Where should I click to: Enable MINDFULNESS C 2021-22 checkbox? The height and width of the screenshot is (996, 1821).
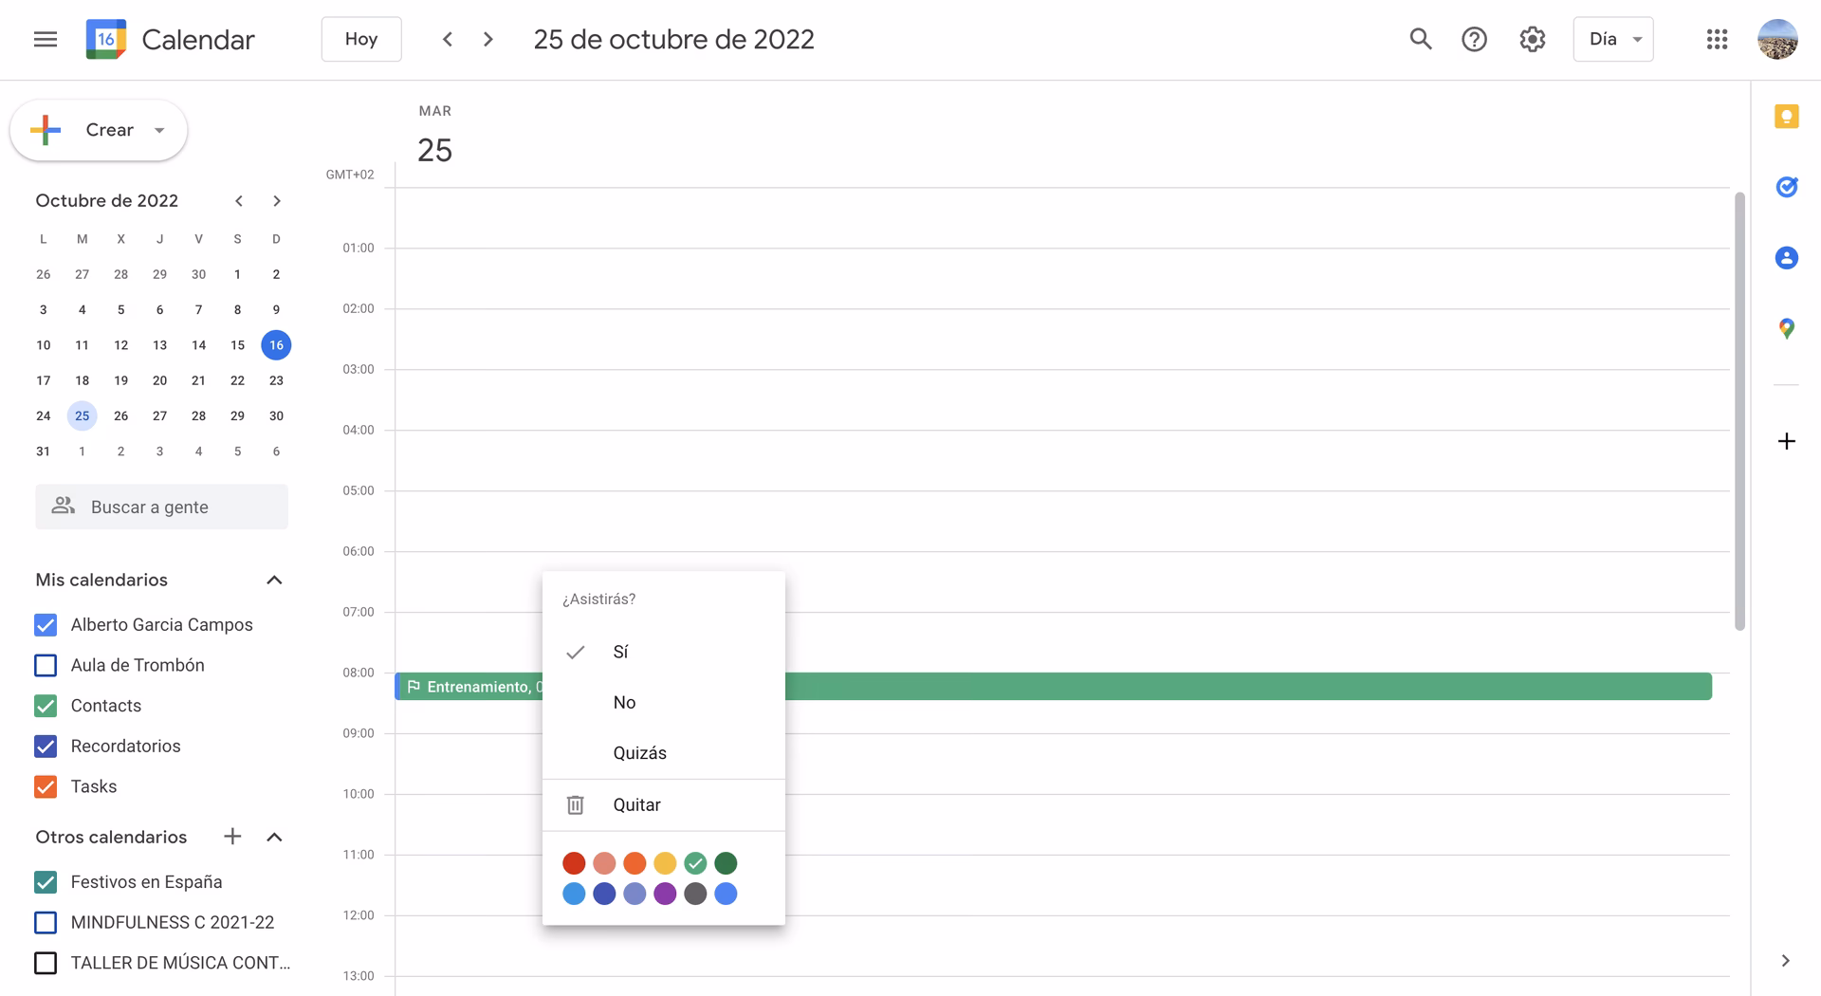[46, 922]
